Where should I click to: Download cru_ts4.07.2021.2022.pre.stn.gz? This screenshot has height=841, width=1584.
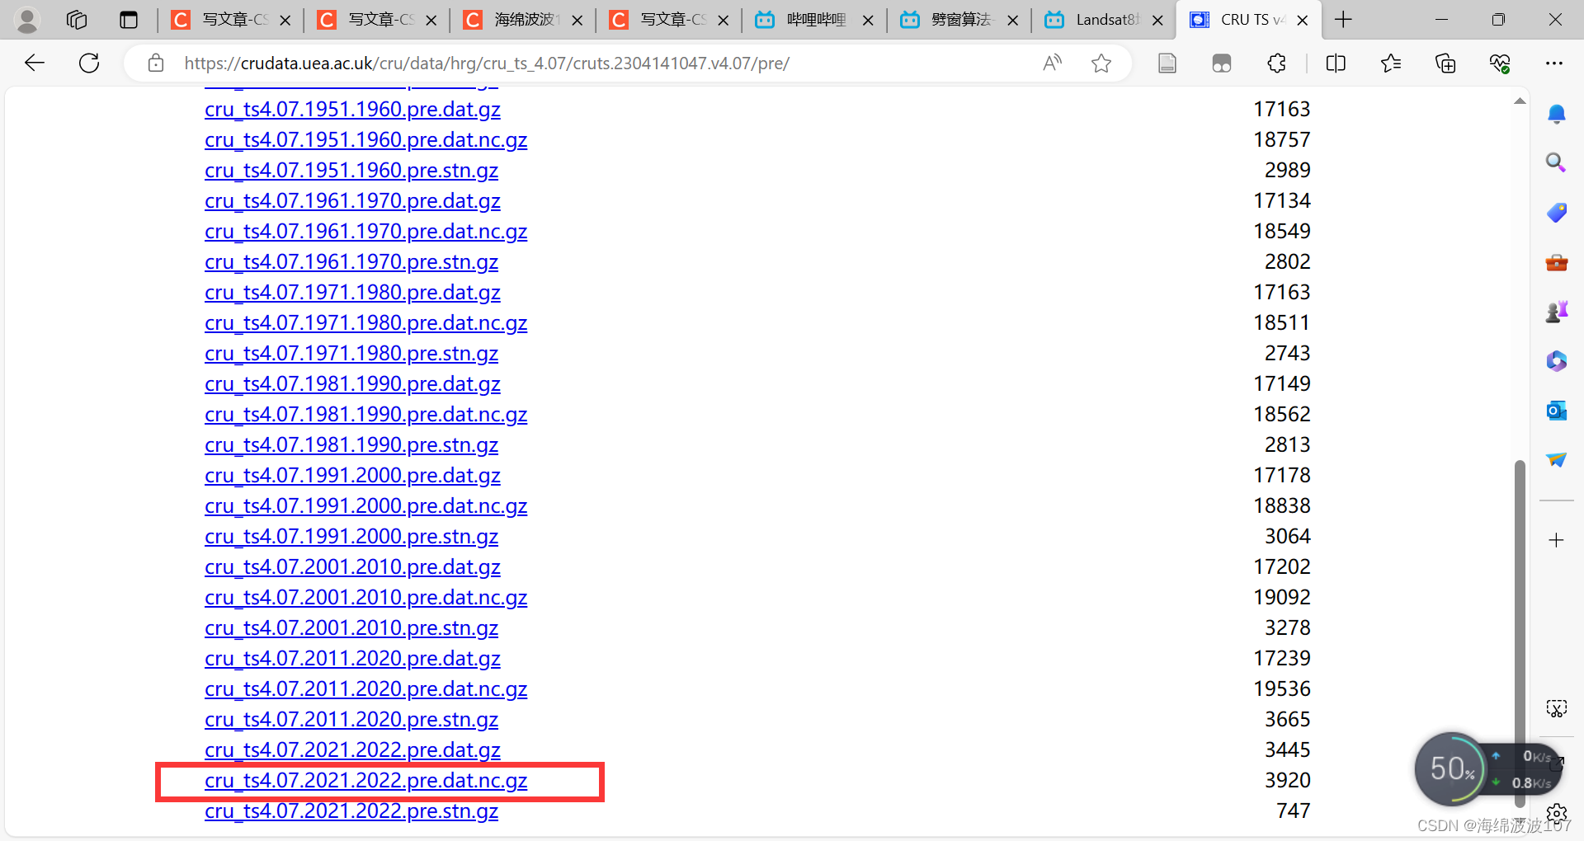[x=351, y=811]
